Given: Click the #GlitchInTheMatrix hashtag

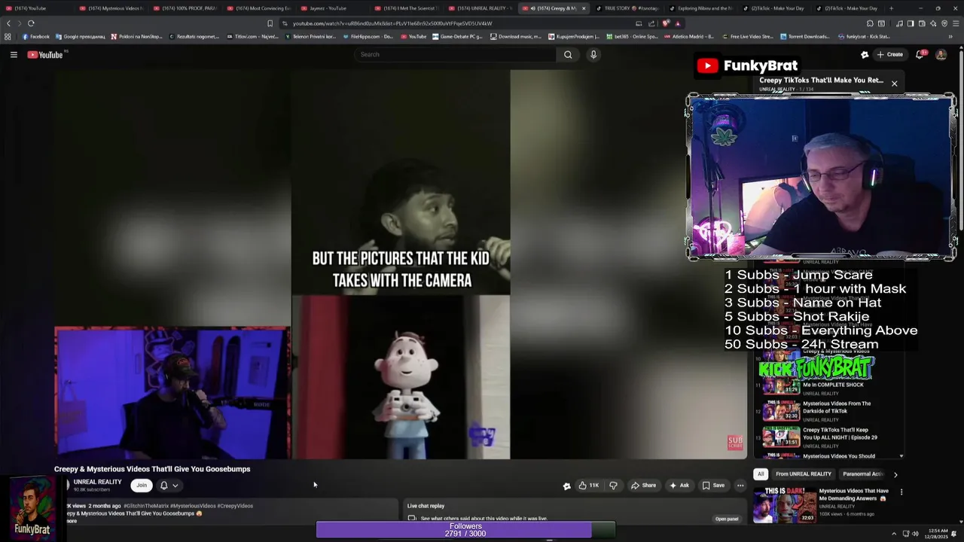Looking at the screenshot, I should click(x=145, y=506).
